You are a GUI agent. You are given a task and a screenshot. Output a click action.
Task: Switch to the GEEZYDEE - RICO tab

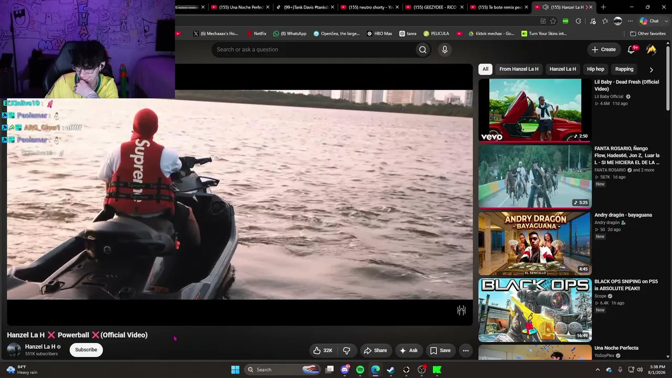click(x=435, y=7)
